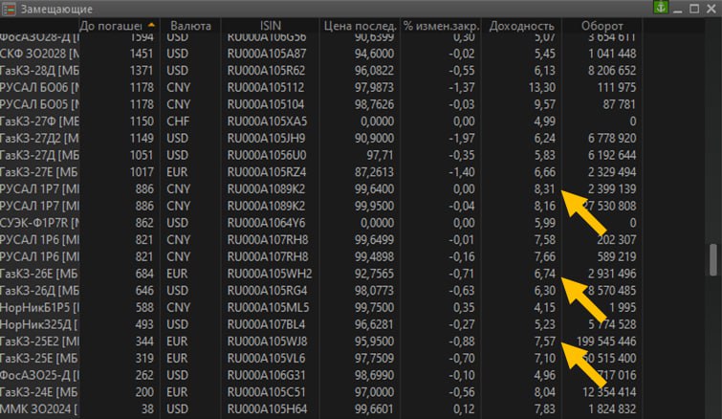Select the СУЭК-Ф1P7R row name
The image size is (722, 419).
click(39, 223)
